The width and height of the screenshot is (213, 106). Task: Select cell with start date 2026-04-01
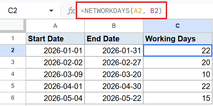[55, 86]
